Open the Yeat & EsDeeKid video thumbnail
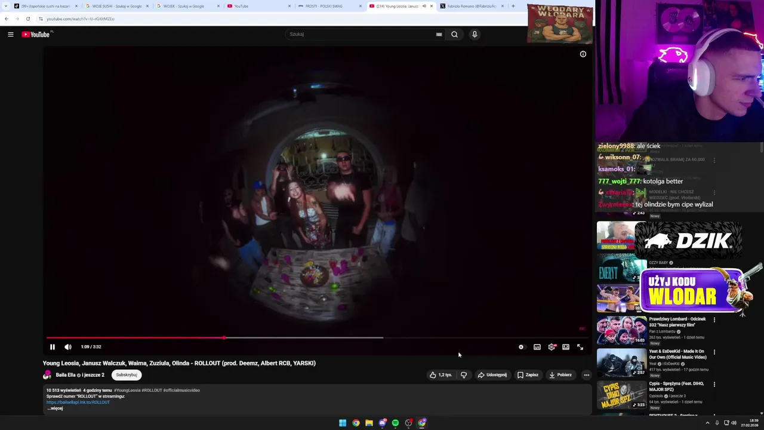The image size is (764, 430). [x=621, y=363]
